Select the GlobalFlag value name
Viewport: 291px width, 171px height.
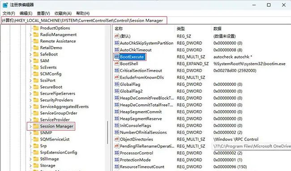click(x=130, y=85)
